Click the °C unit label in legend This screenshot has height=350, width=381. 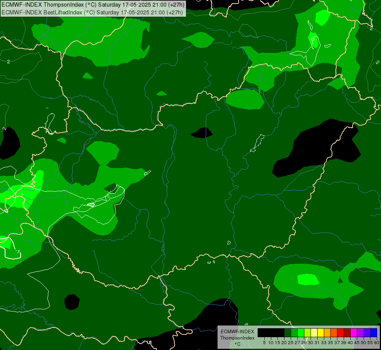point(238,344)
